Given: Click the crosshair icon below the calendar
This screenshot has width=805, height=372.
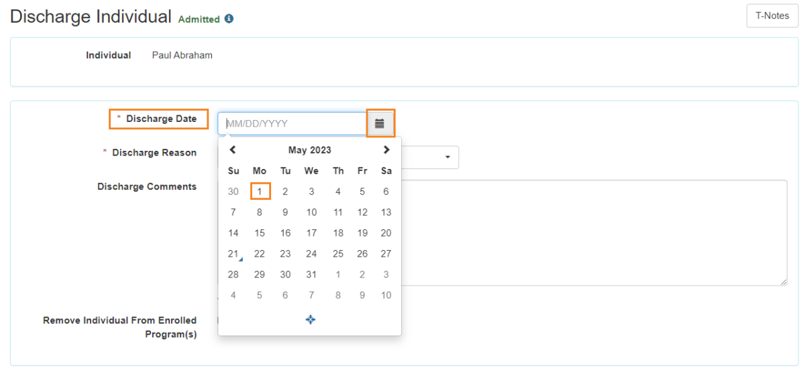Looking at the screenshot, I should coord(310,320).
